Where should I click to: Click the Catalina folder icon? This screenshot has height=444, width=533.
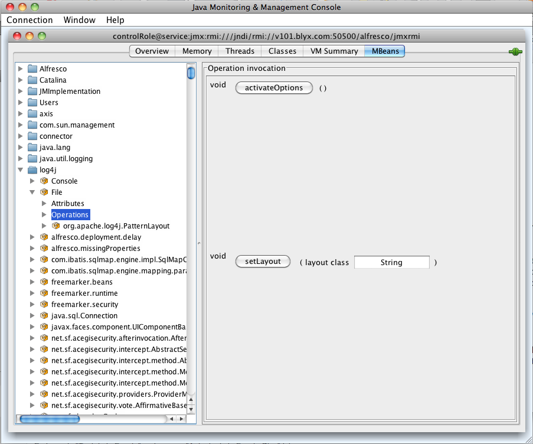point(32,80)
